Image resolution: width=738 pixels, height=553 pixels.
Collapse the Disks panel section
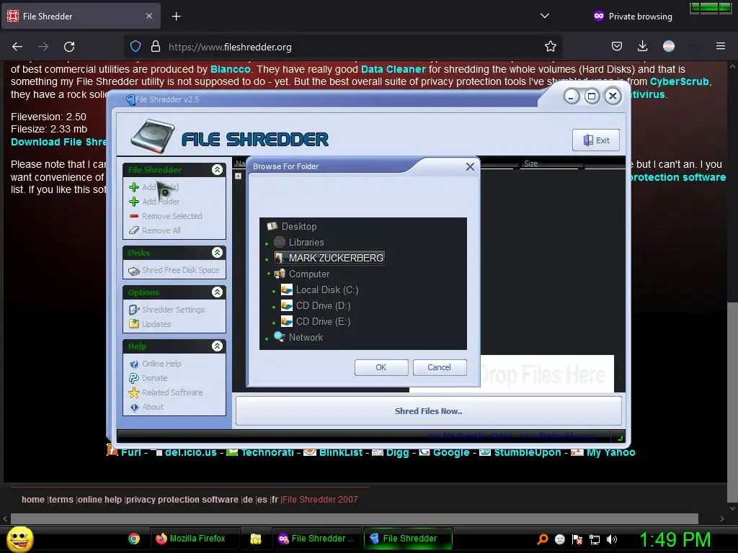click(217, 253)
